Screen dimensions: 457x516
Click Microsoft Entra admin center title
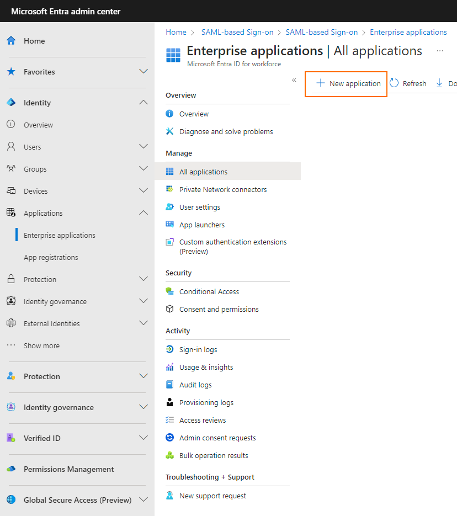[66, 11]
